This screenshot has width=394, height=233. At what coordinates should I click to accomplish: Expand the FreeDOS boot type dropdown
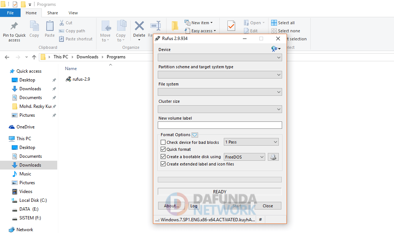click(x=244, y=157)
